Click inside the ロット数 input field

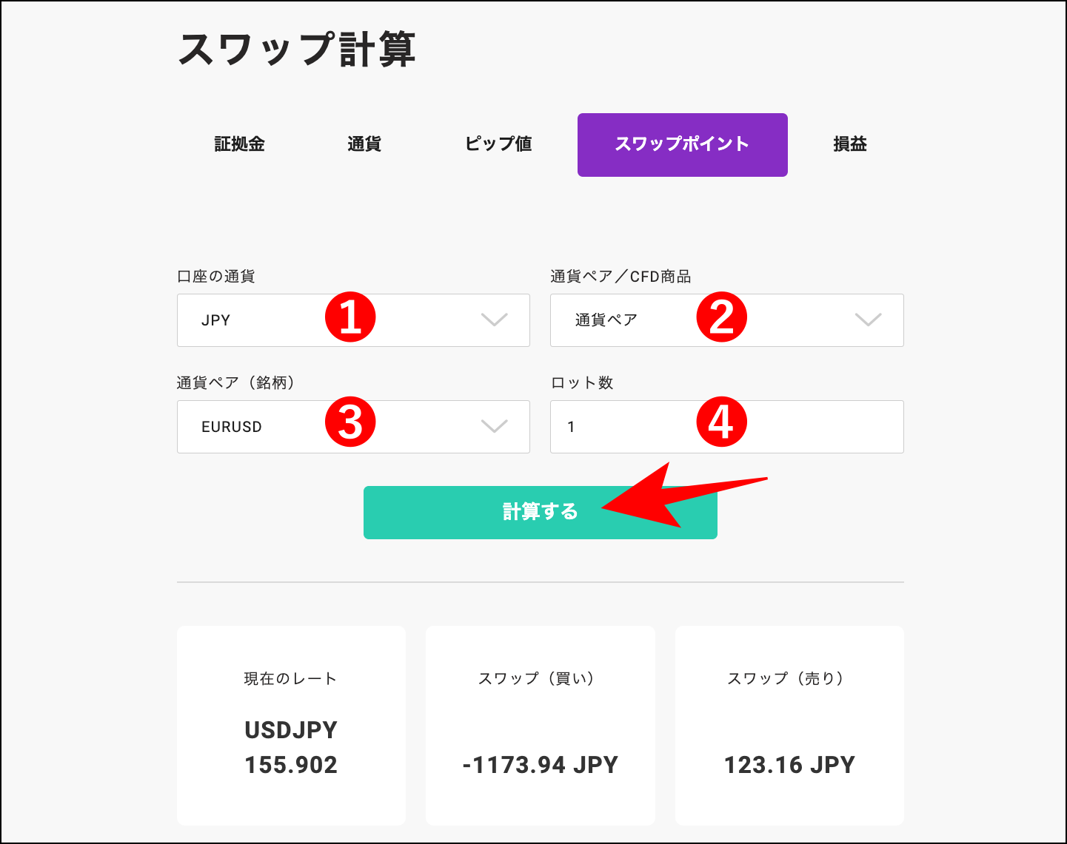629,427
